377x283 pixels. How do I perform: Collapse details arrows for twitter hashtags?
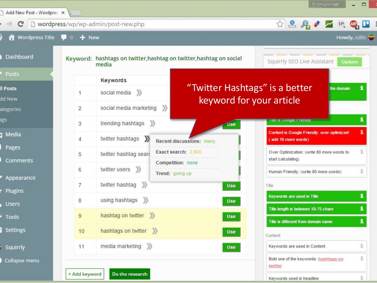click(147, 139)
